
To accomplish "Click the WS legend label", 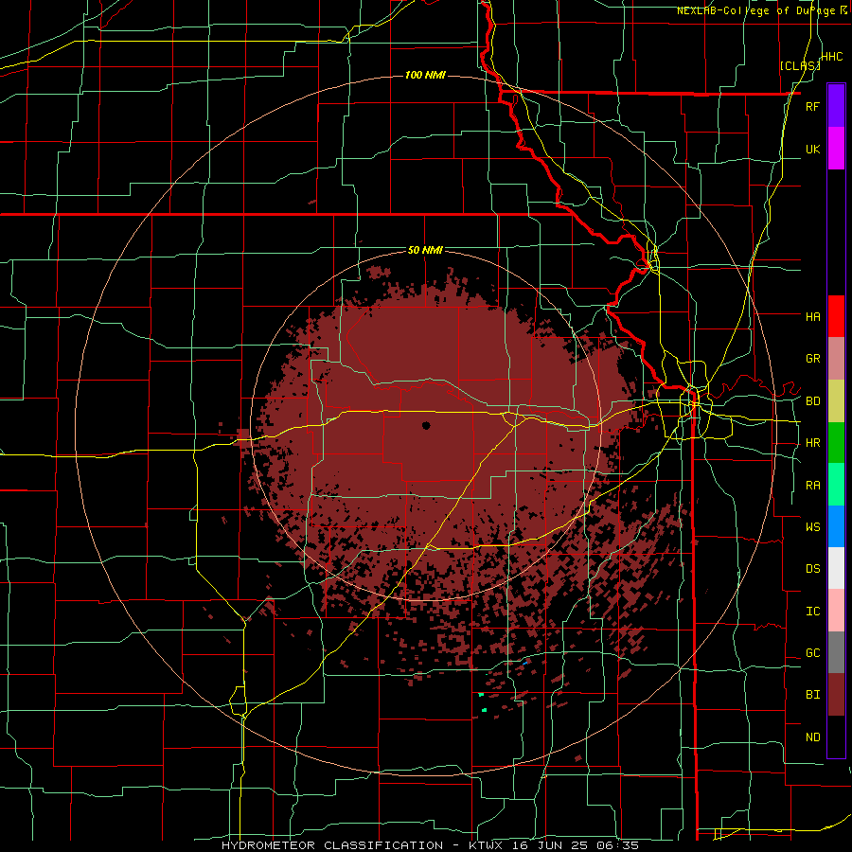I will pyautogui.click(x=812, y=526).
